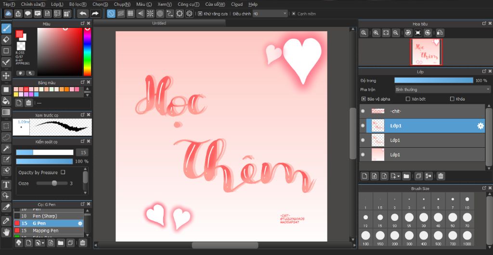The height and width of the screenshot is (255, 493).
Task: Zoom out on the navigator
Action: (396, 33)
